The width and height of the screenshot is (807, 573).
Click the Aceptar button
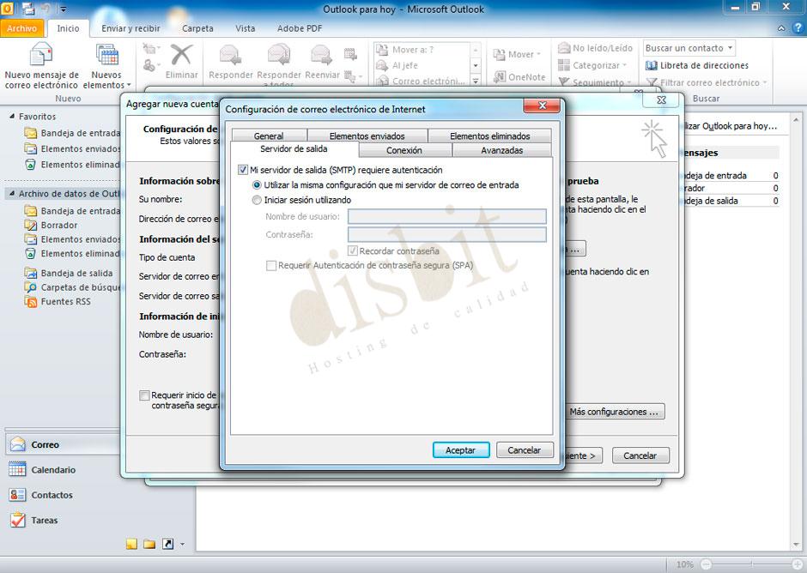[x=461, y=449]
